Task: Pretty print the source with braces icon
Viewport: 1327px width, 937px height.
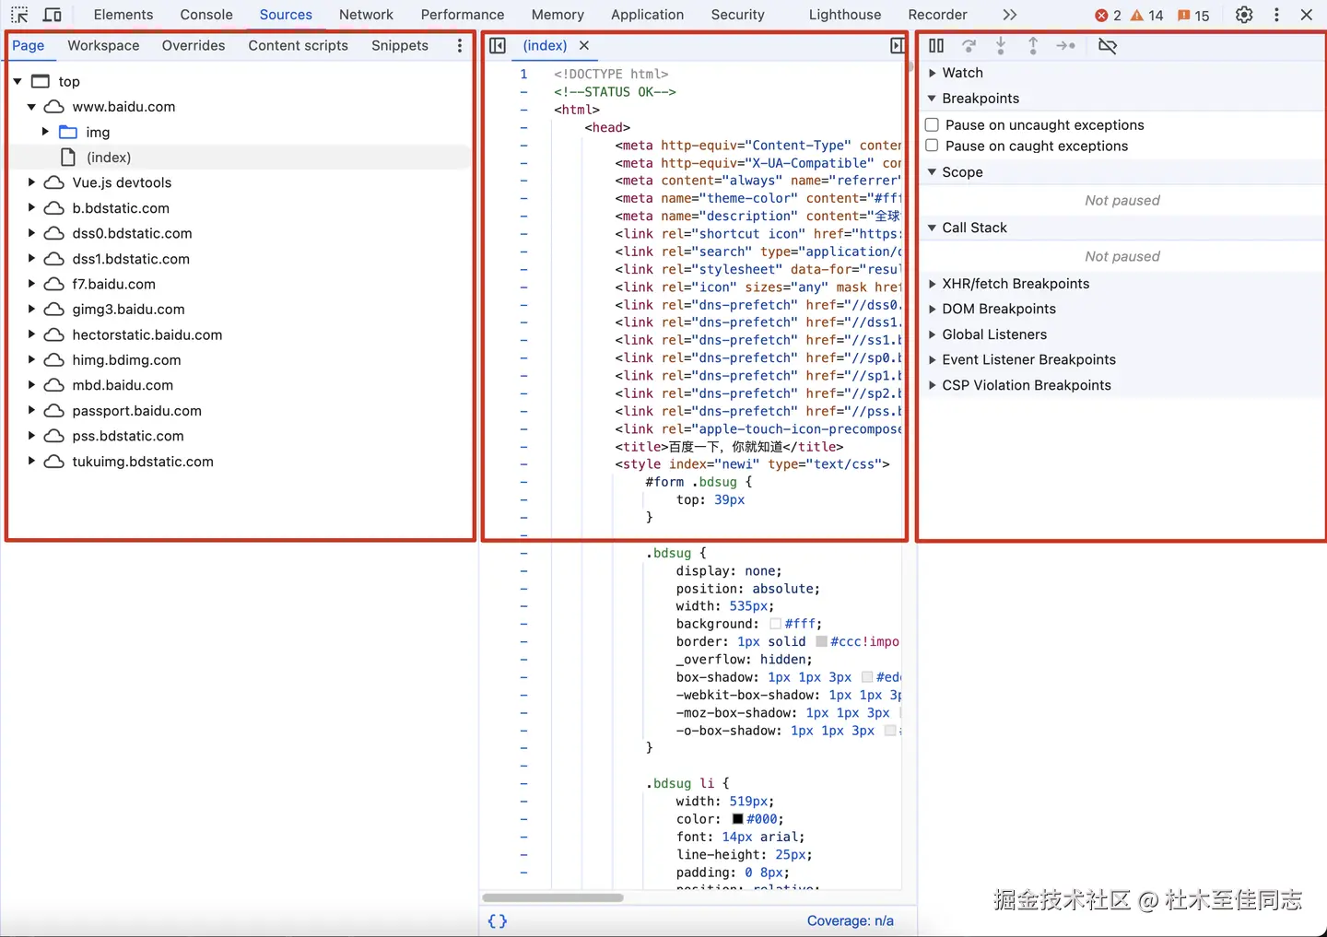Action: (498, 920)
